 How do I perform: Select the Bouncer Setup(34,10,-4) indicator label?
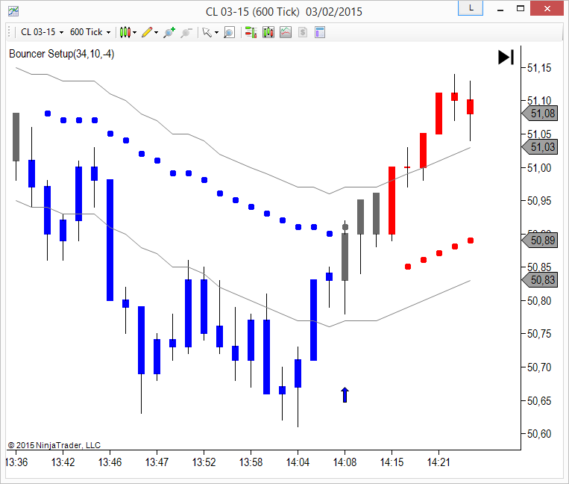point(61,54)
